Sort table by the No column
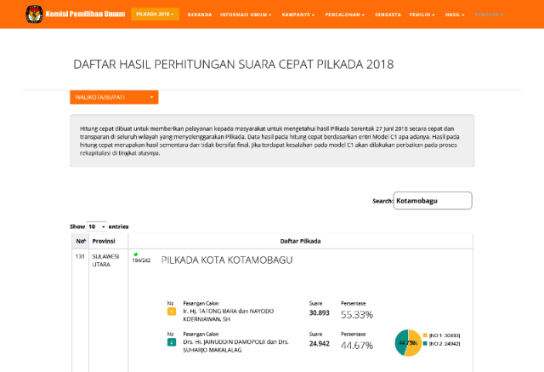 pyautogui.click(x=80, y=241)
